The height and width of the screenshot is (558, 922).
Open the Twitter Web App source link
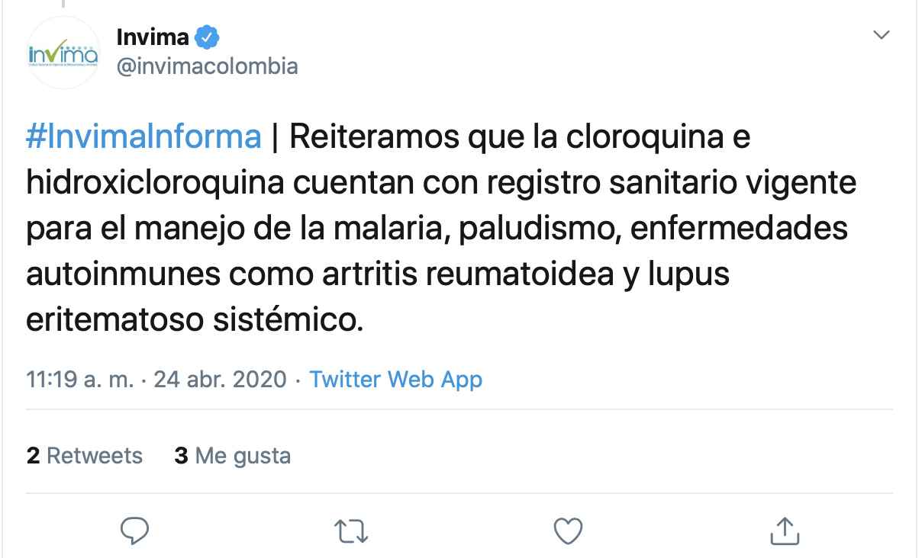(x=395, y=379)
